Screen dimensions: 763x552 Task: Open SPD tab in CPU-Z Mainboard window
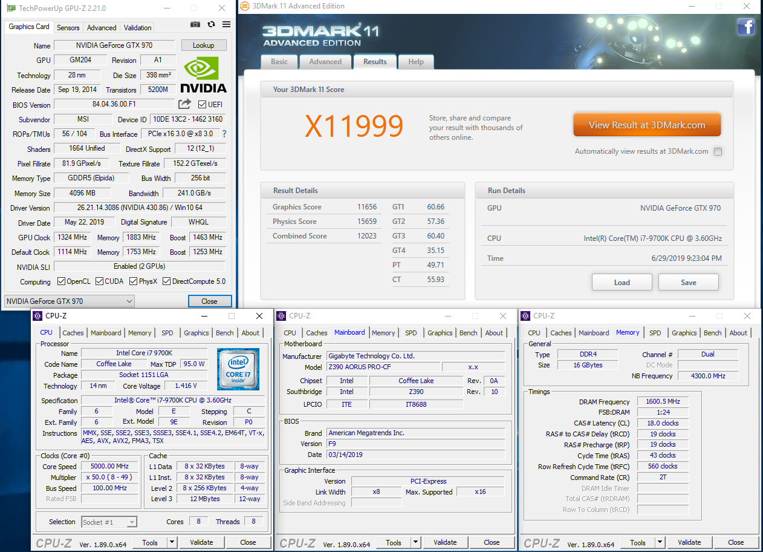(411, 333)
